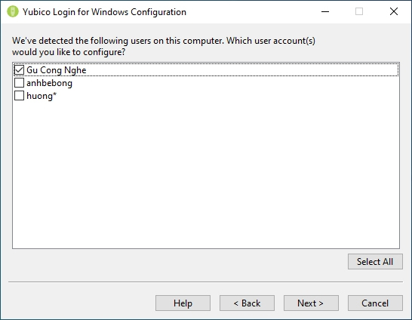Close the configuration wizard with the X icon
The image size is (412, 320).
pyautogui.click(x=394, y=11)
